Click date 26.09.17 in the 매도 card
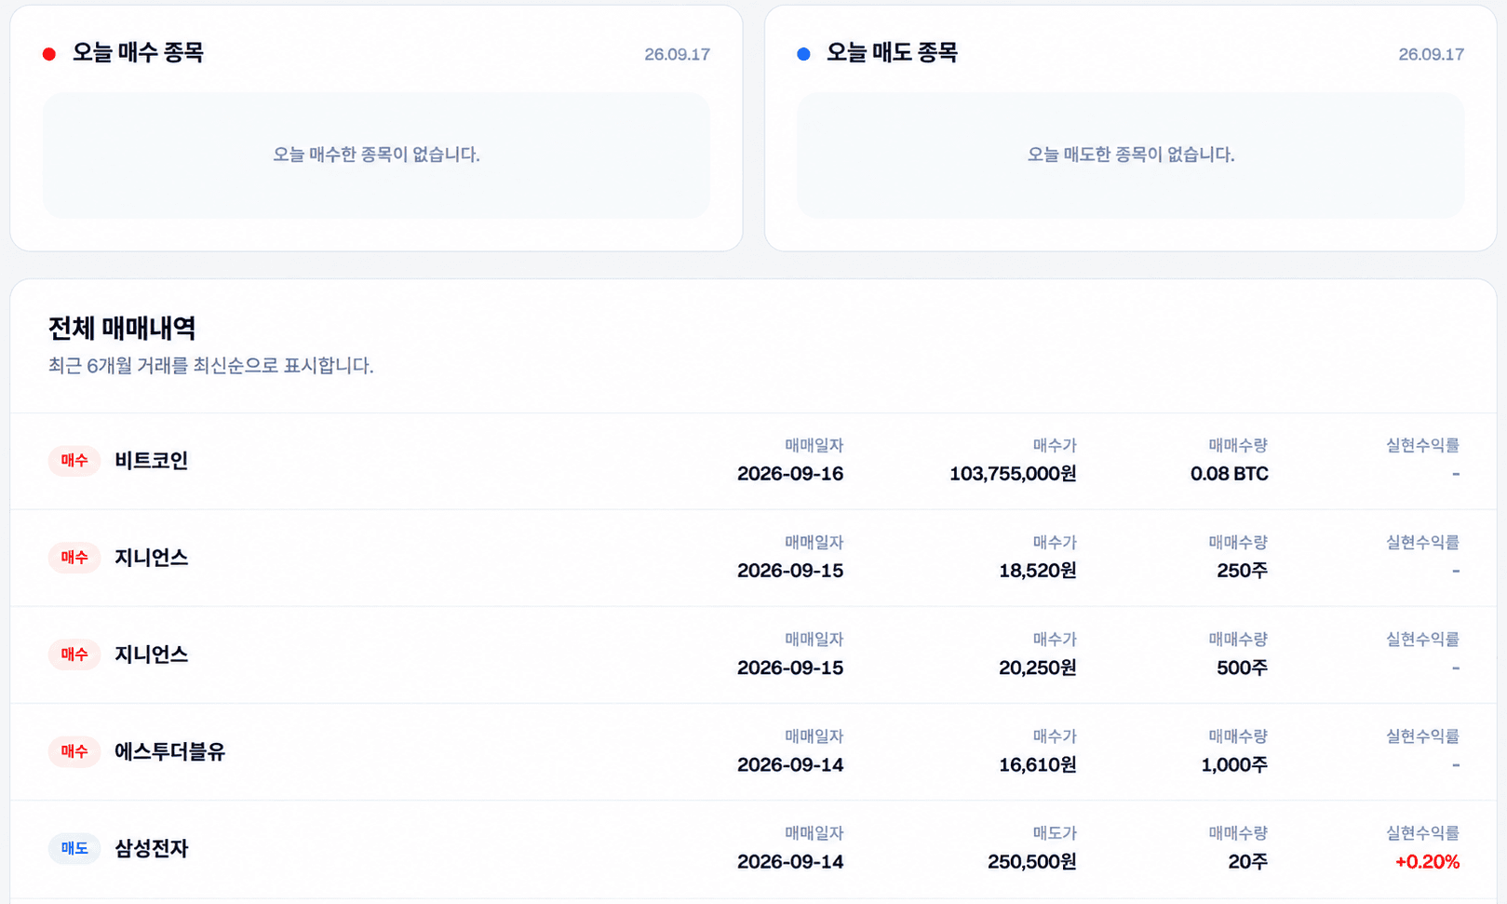1507x904 pixels. click(1431, 55)
